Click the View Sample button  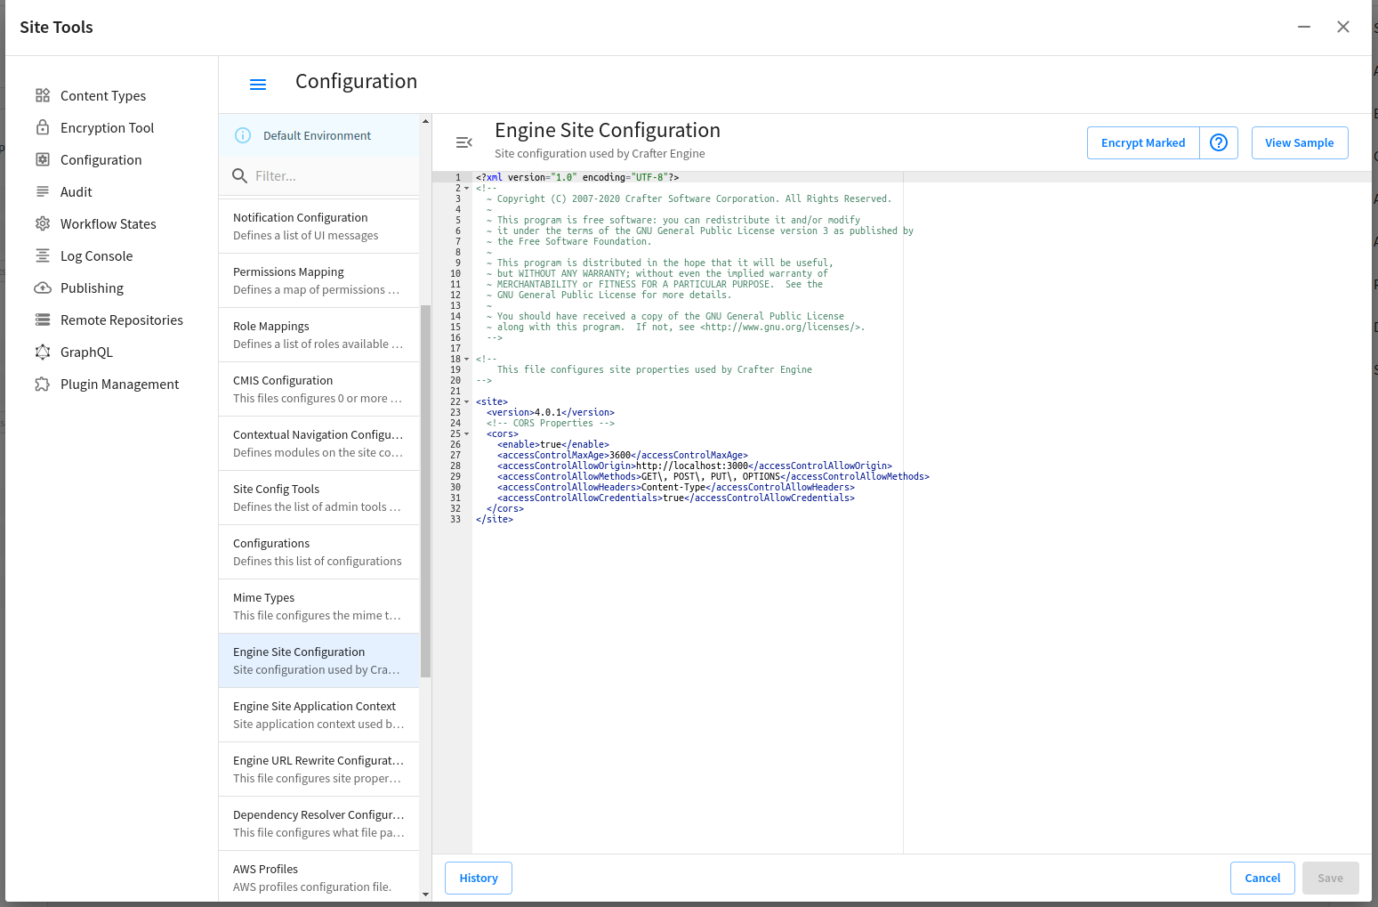[1299, 142]
